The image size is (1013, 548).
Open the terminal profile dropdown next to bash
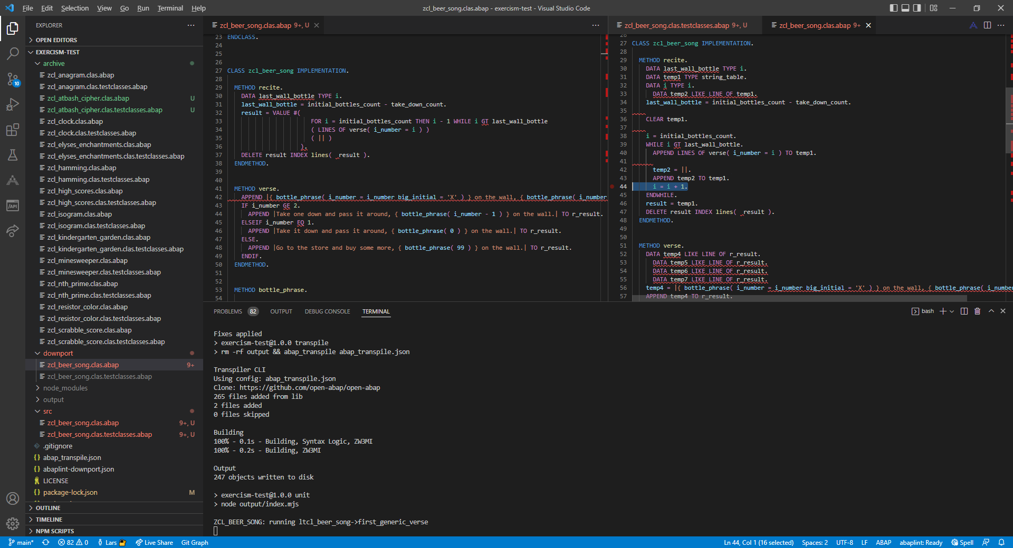(952, 311)
